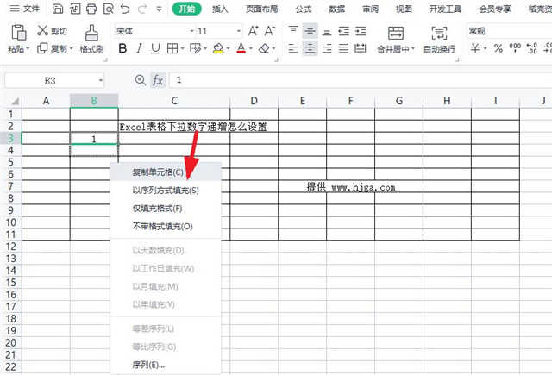
Task: Select column header D
Action: coord(254,101)
